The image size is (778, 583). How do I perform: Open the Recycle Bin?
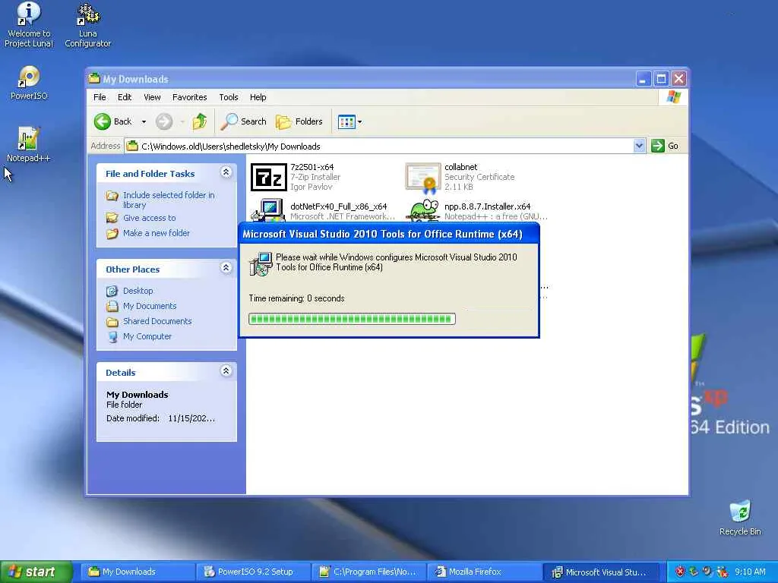740,518
